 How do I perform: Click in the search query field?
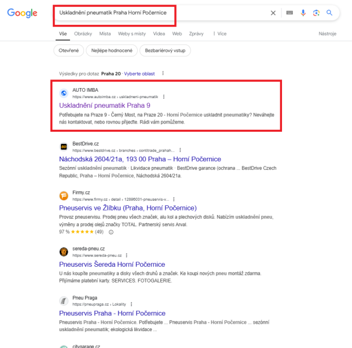pyautogui.click(x=113, y=13)
